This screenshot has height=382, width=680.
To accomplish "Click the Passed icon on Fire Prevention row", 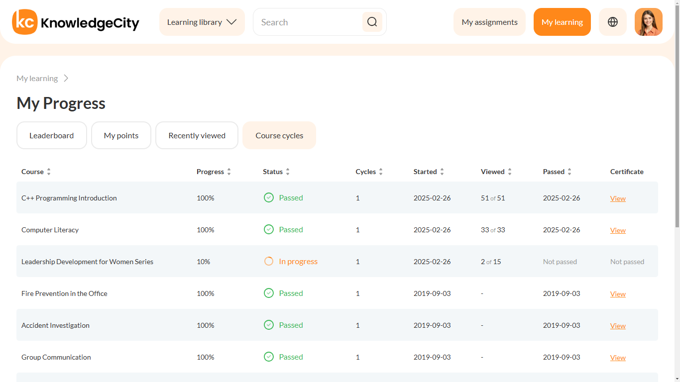I will (x=268, y=293).
